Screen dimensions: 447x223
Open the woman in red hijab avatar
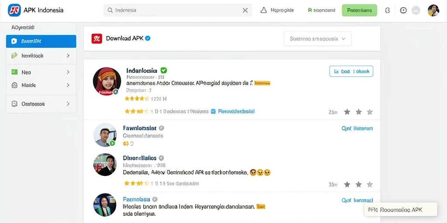click(107, 81)
